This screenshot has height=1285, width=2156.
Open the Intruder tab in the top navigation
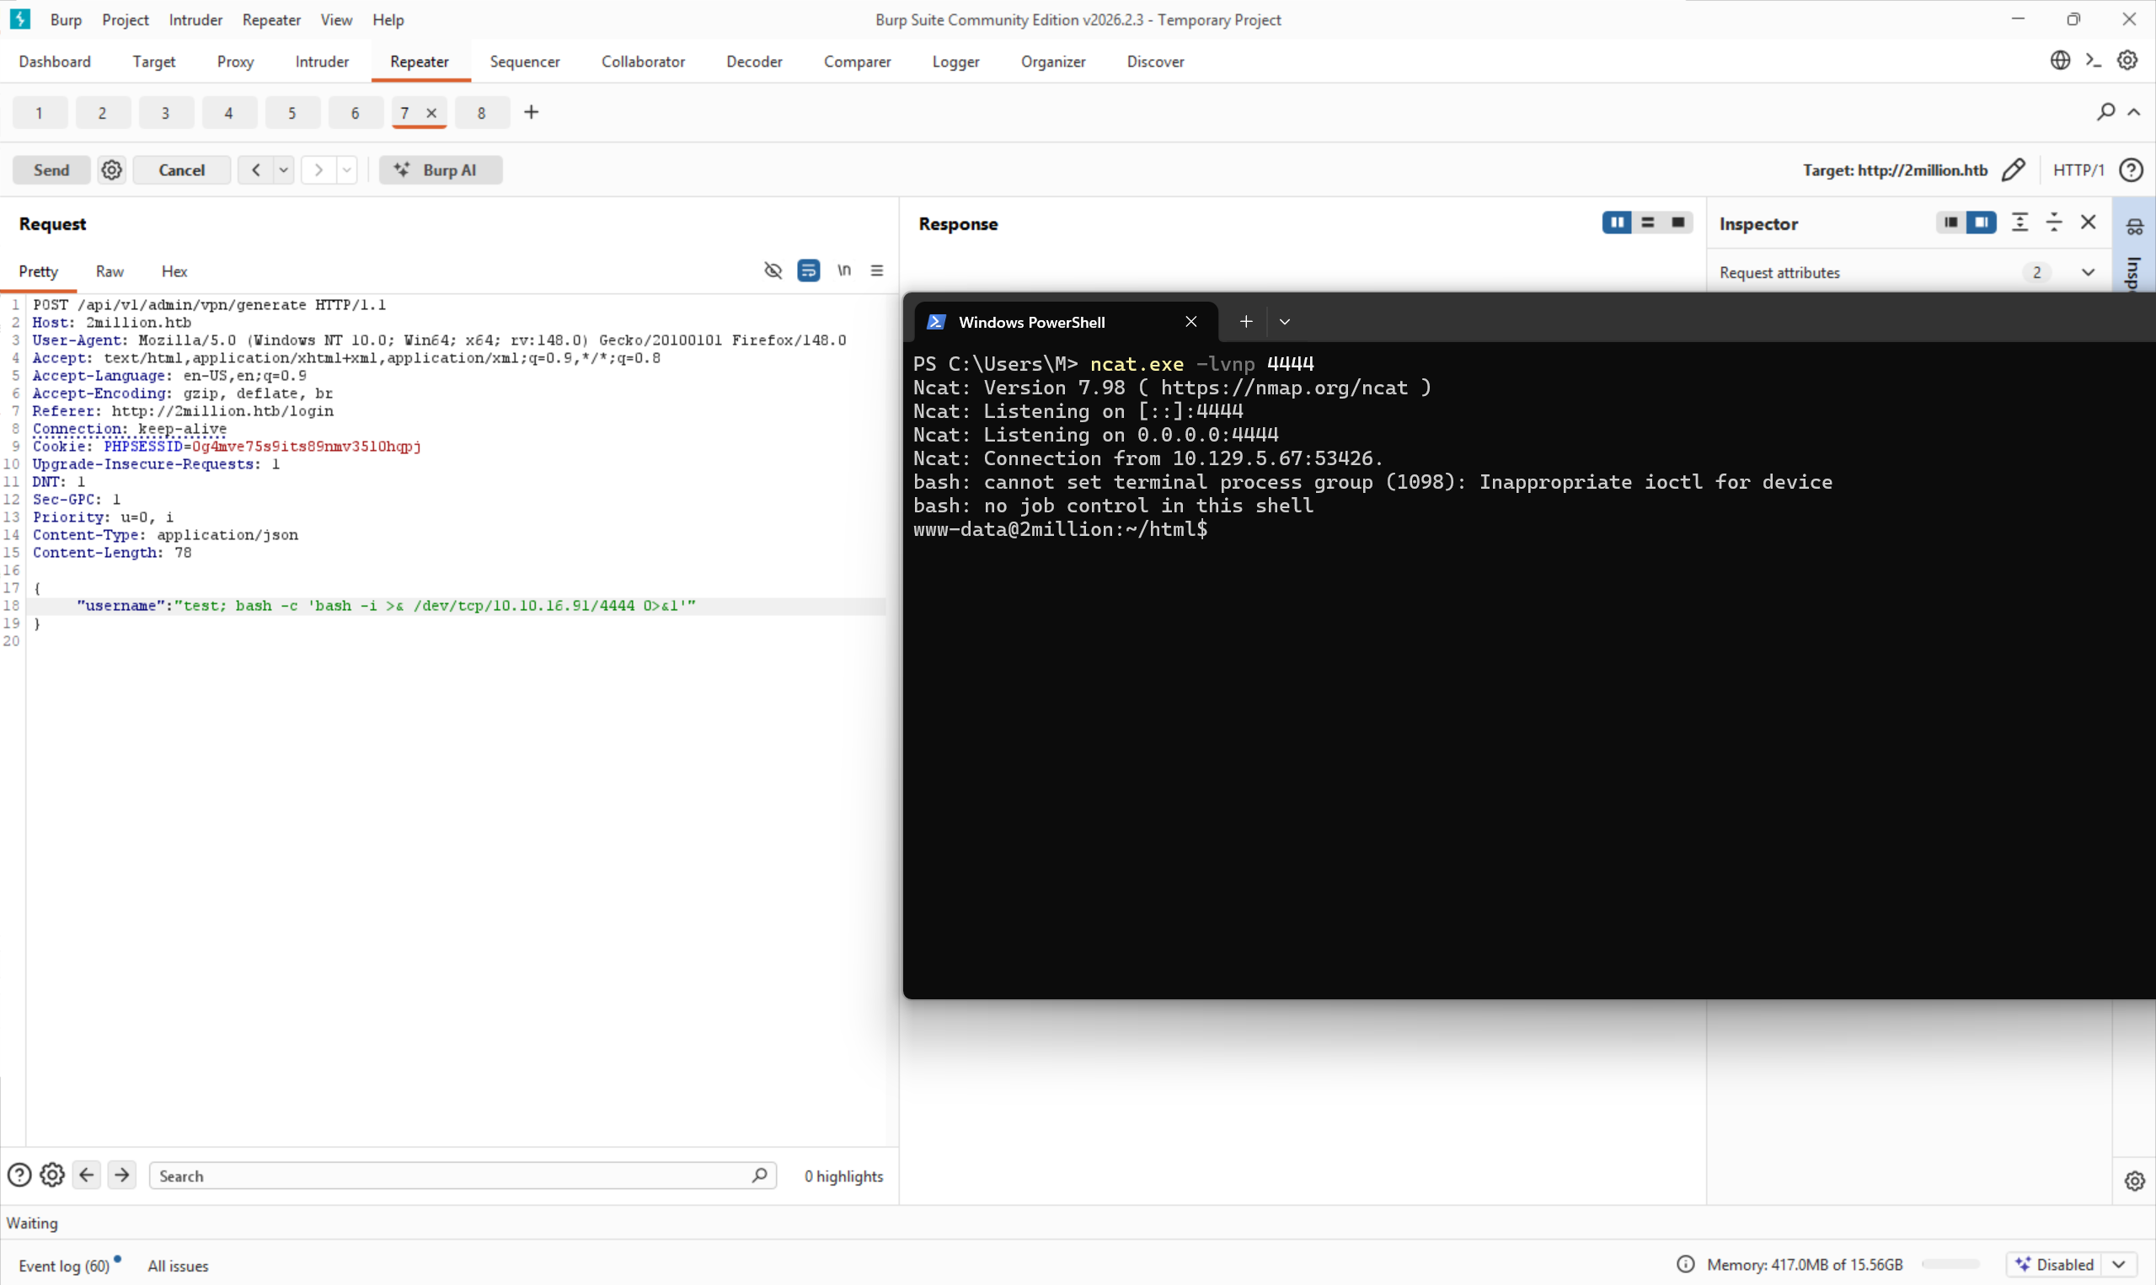(x=321, y=62)
